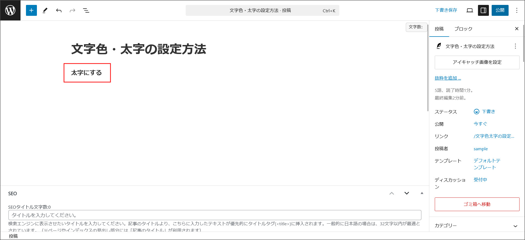Collapse the SEO panel triangle toggle

(x=422, y=193)
